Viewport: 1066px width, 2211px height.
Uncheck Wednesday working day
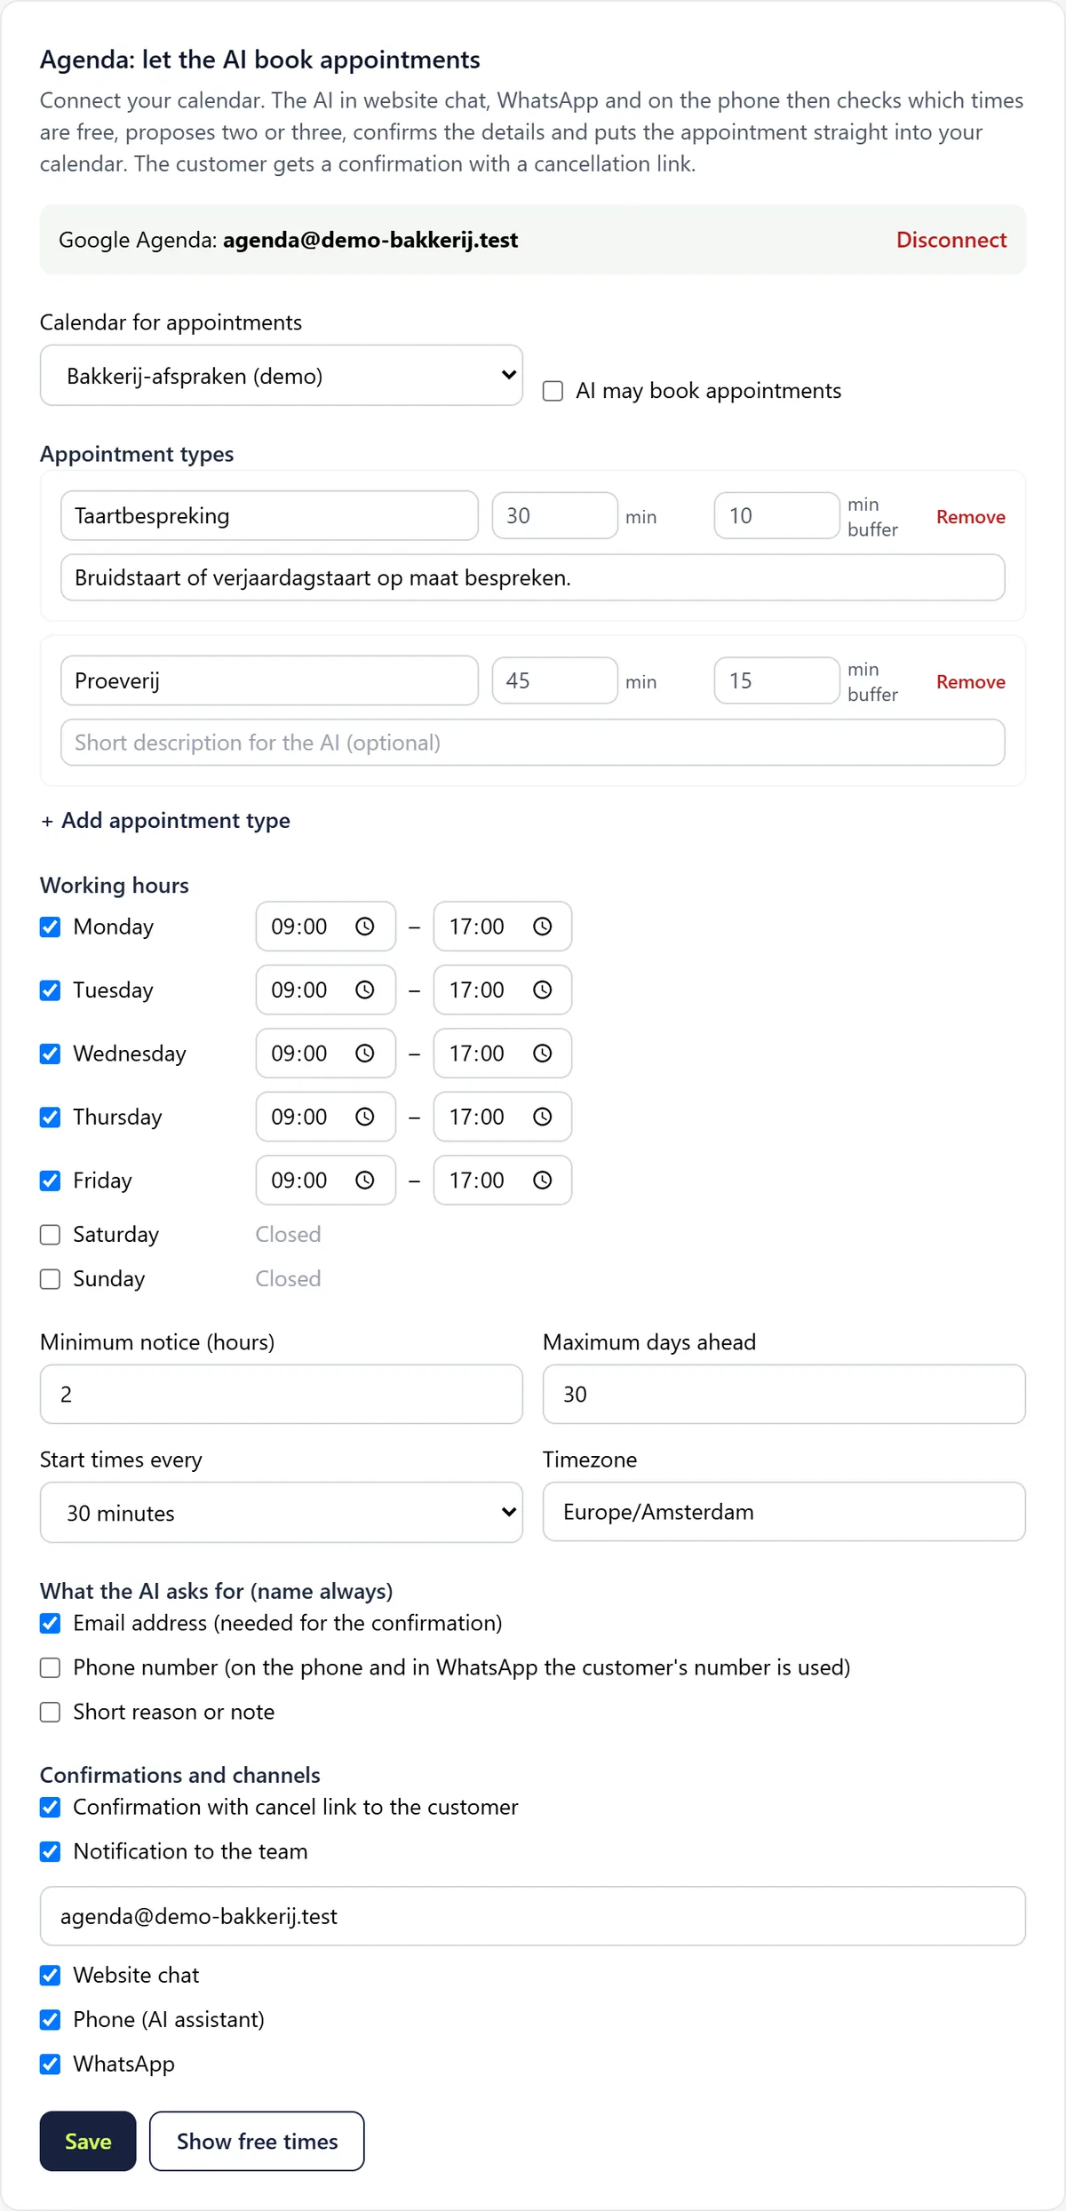(x=51, y=1054)
